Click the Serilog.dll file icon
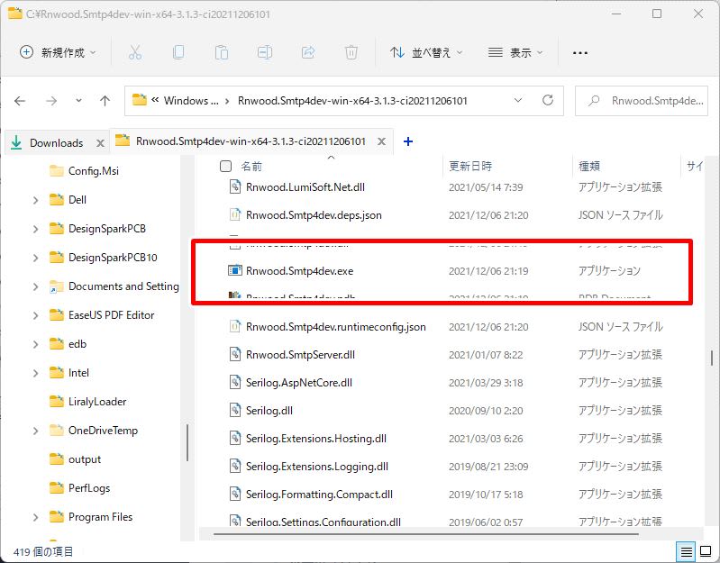The height and width of the screenshot is (563, 720). [234, 410]
